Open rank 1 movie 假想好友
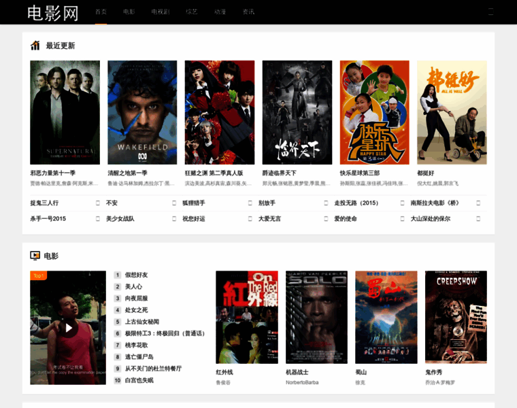 [x=136, y=275]
